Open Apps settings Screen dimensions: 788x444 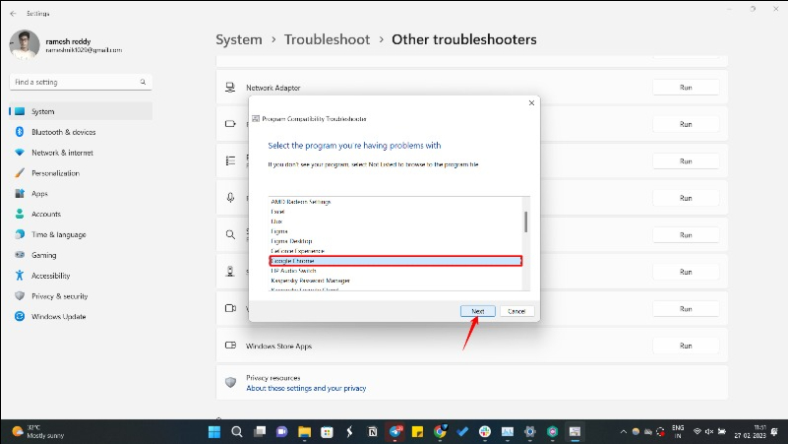(39, 194)
